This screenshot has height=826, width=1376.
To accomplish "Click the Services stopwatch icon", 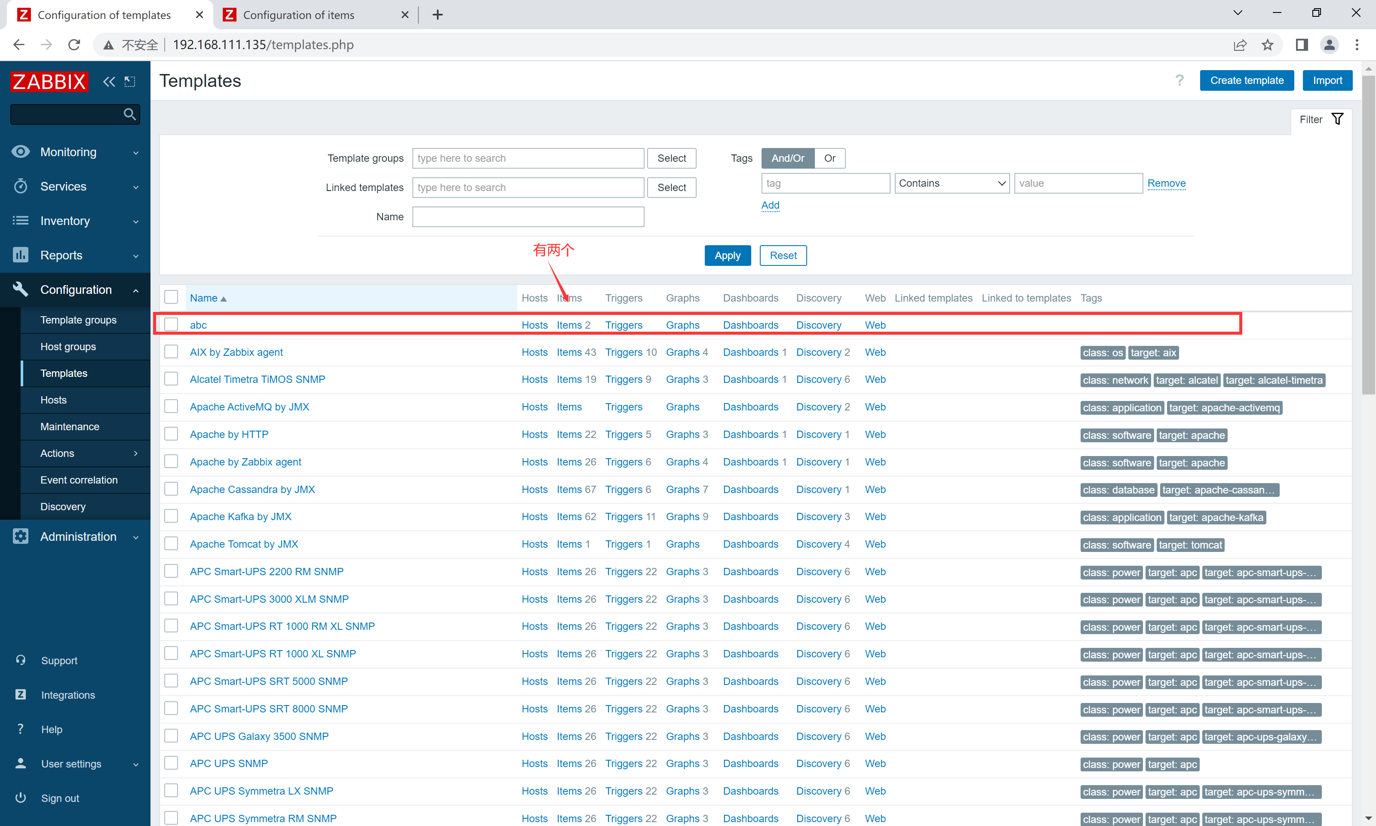I will click(21, 186).
